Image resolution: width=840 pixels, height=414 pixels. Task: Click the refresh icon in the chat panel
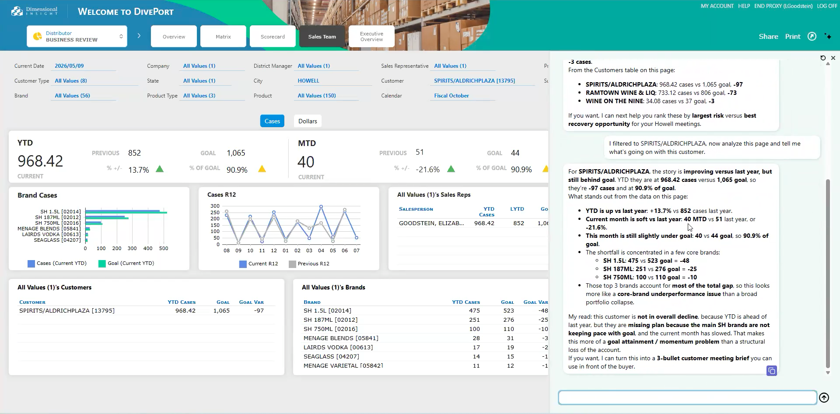tap(823, 58)
